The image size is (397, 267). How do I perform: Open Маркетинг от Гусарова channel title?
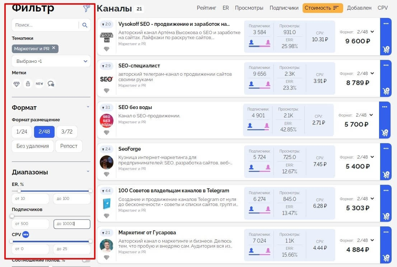click(147, 233)
